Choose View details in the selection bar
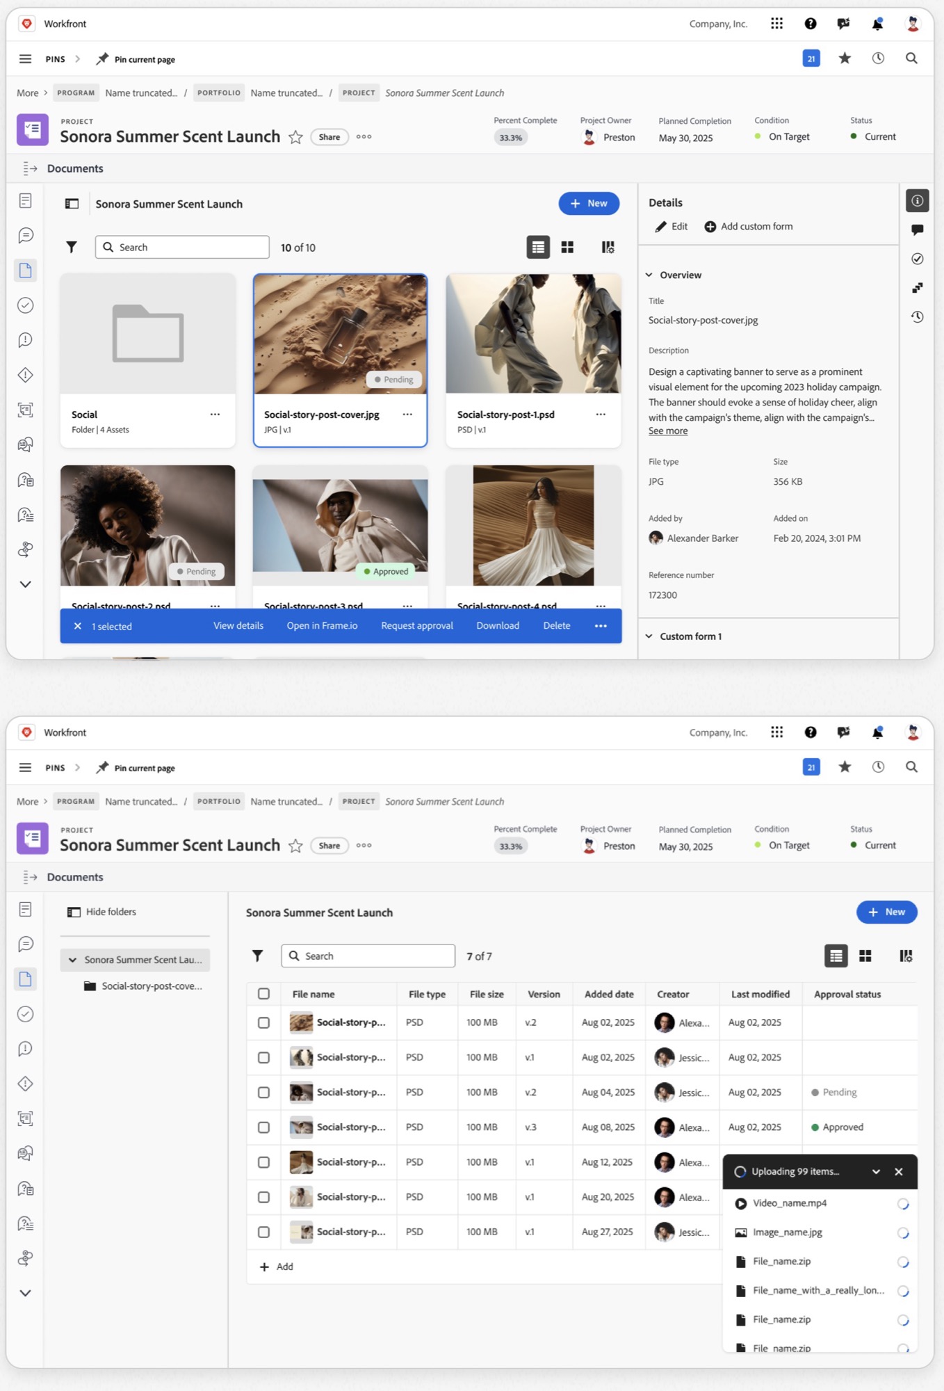The image size is (944, 1391). click(238, 625)
